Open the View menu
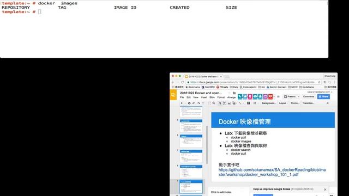The width and height of the screenshot is (349, 196). pyautogui.click(x=196, y=97)
